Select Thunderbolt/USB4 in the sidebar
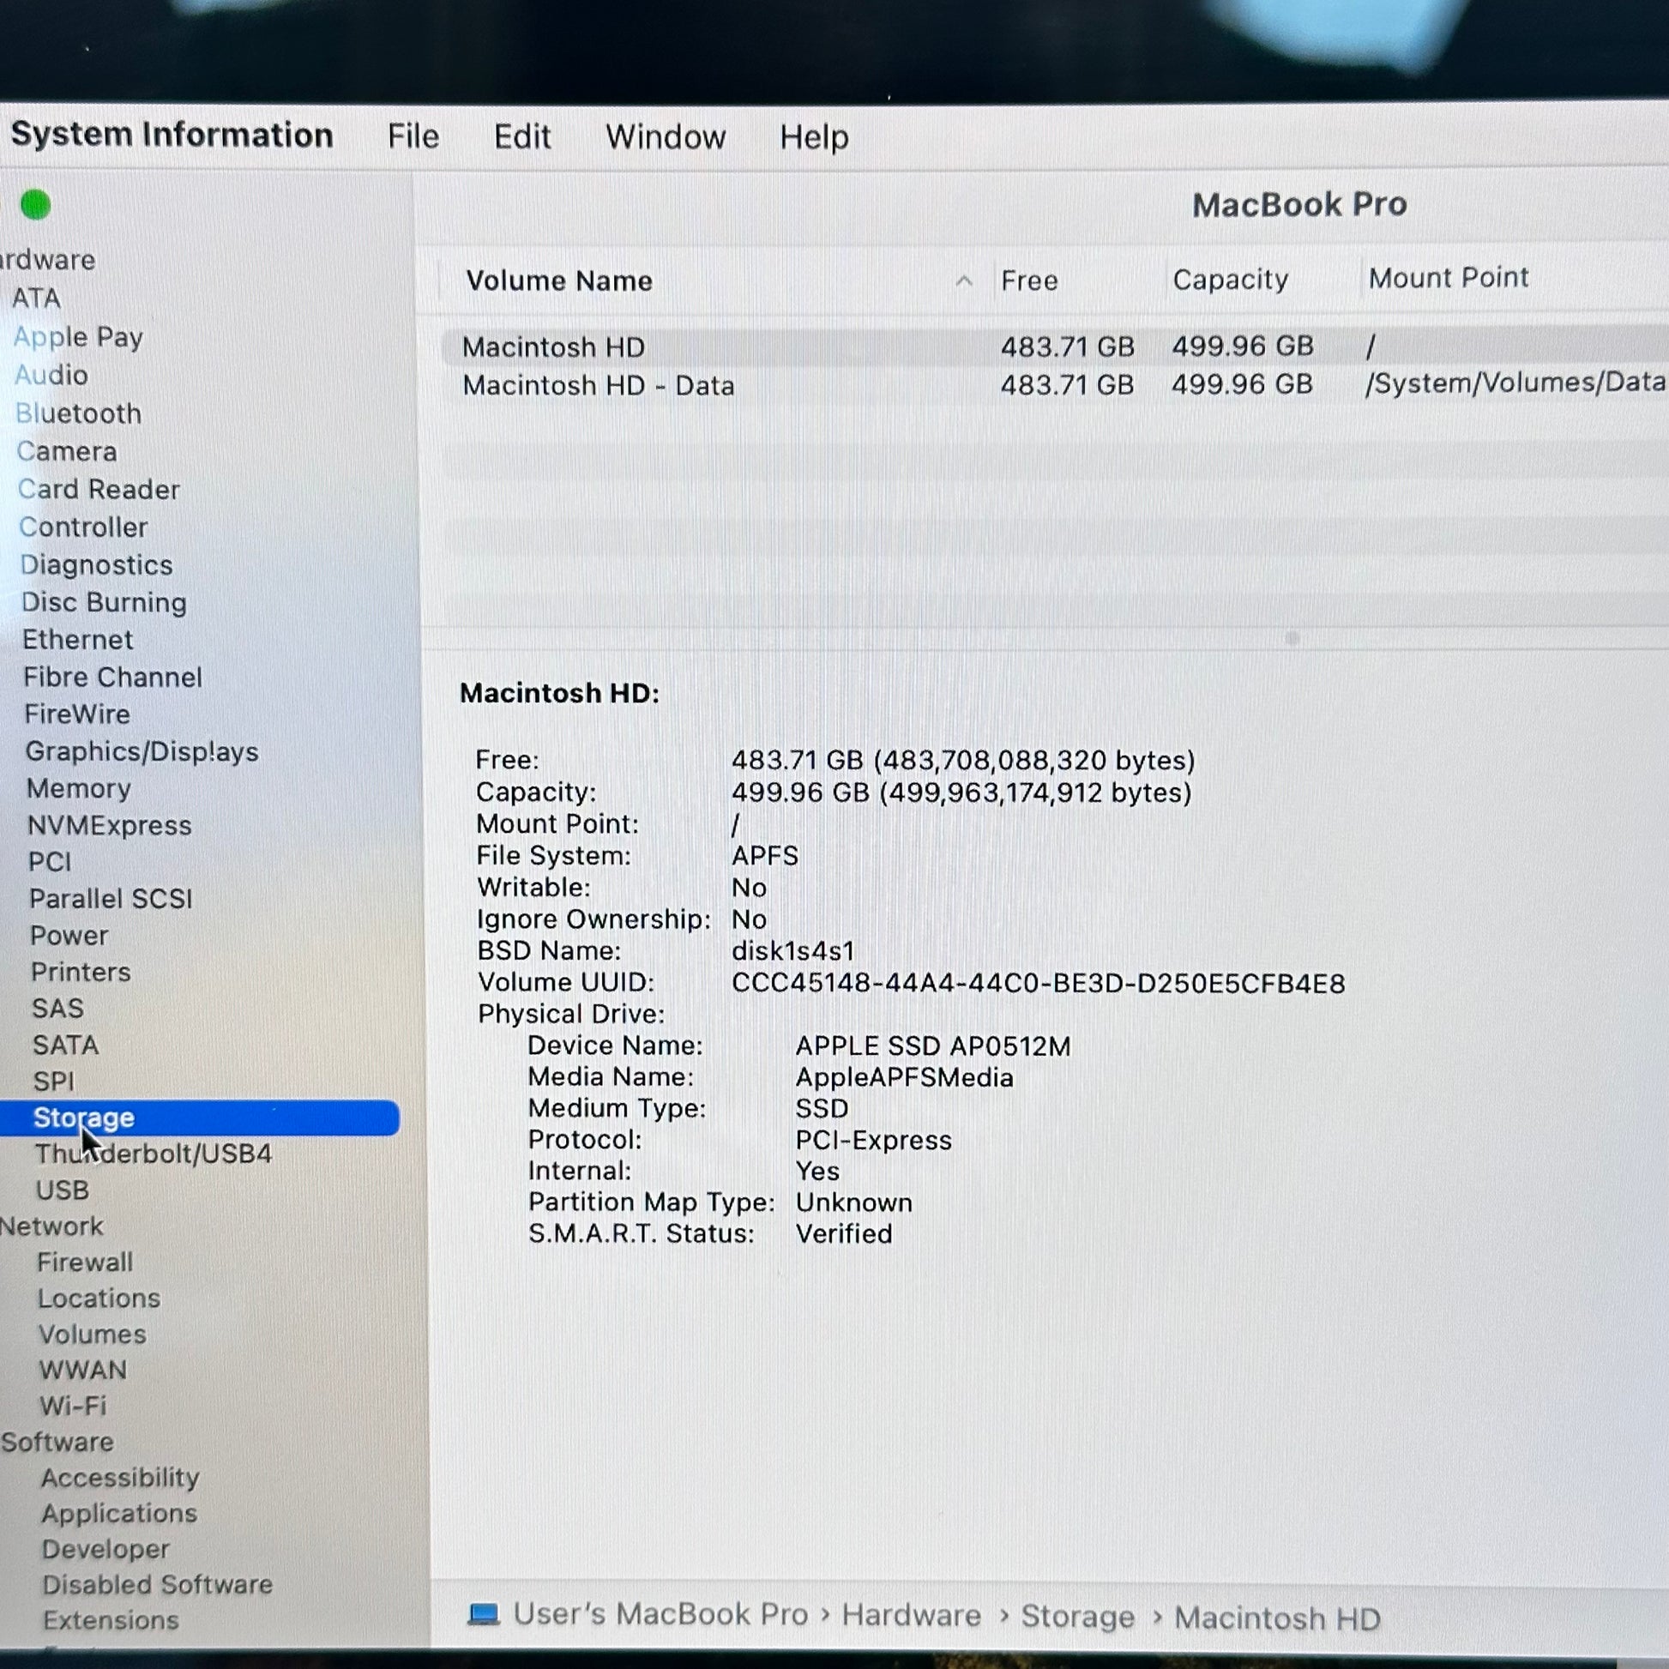The height and width of the screenshot is (1669, 1669). (x=153, y=1154)
